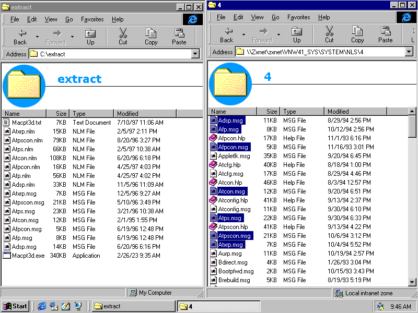The width and height of the screenshot is (418, 313).
Task: Click Paste icon in extract window
Action: tap(179, 33)
